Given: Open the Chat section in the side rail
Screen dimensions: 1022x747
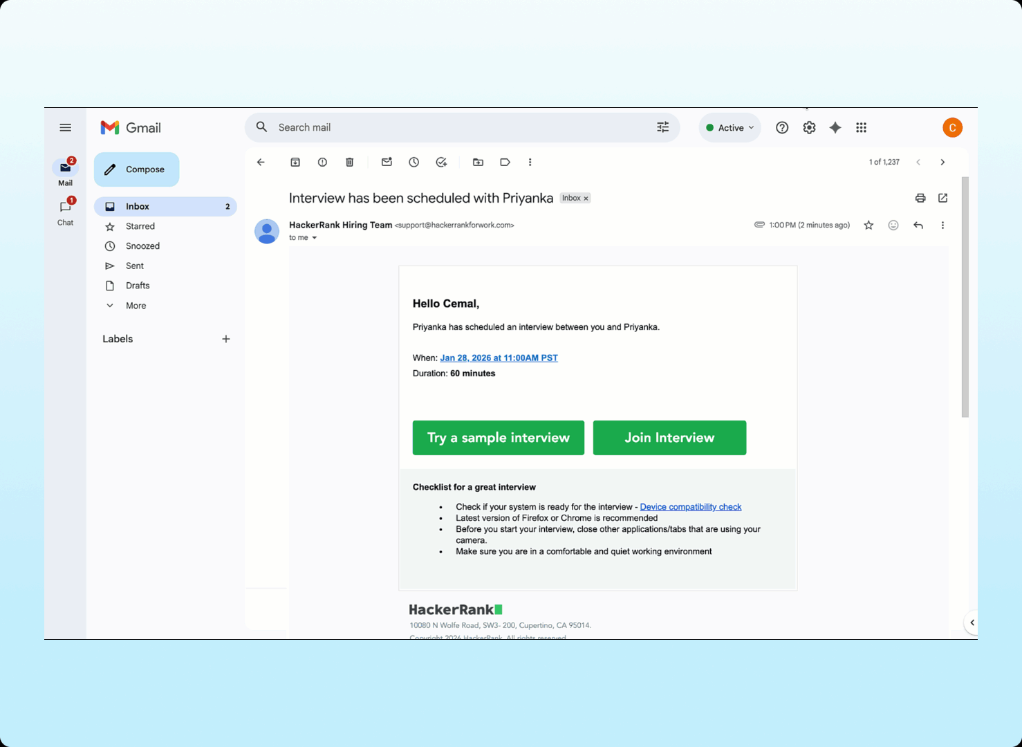Looking at the screenshot, I should point(65,211).
